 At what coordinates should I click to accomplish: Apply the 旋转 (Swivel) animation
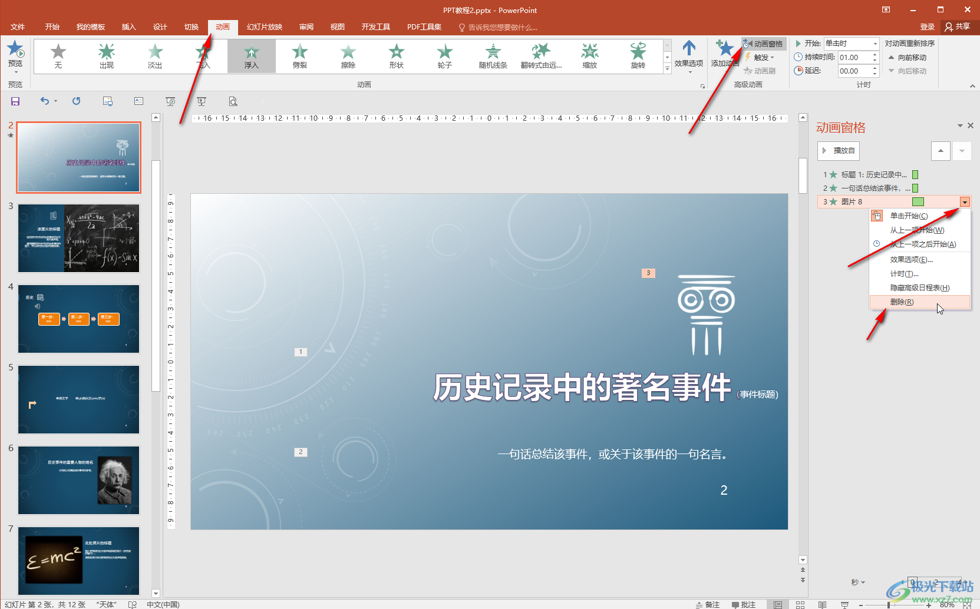point(638,56)
